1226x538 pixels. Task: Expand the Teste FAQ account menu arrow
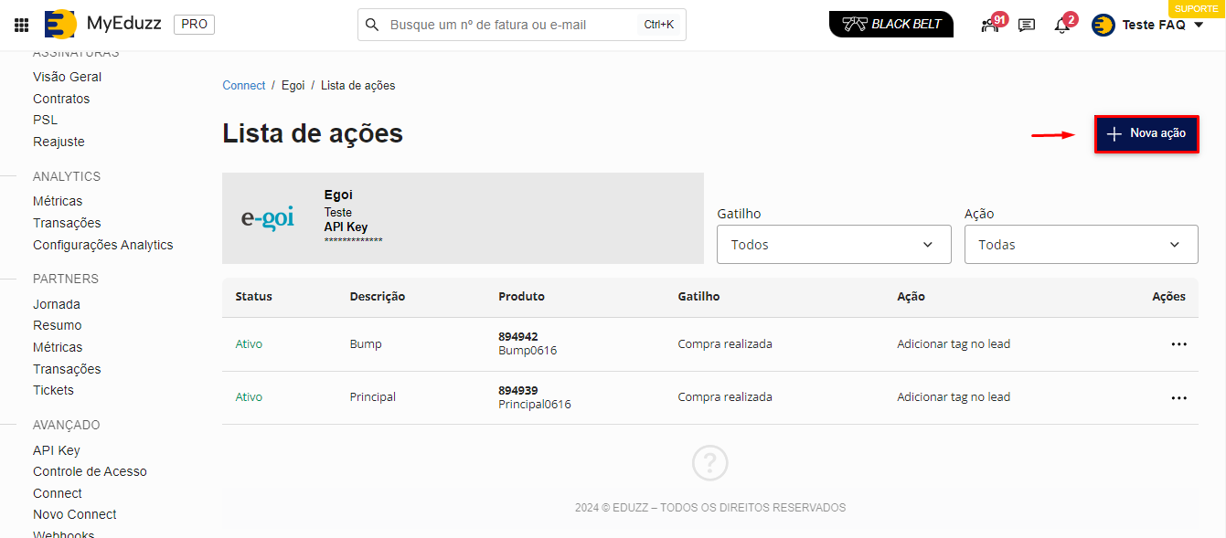(x=1199, y=25)
